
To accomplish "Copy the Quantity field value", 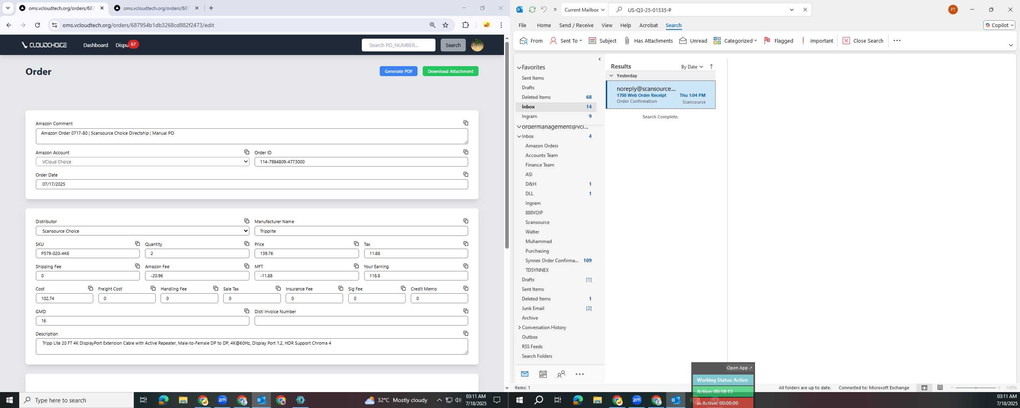I will [247, 244].
